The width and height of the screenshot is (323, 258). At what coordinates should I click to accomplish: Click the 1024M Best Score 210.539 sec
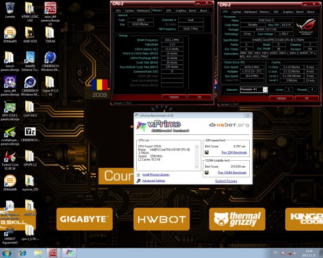238,166
